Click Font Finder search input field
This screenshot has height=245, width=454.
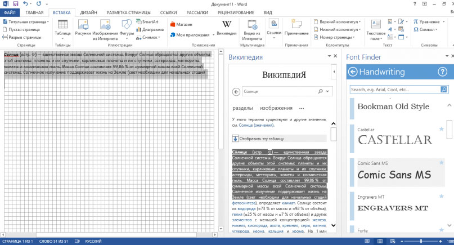coord(395,90)
